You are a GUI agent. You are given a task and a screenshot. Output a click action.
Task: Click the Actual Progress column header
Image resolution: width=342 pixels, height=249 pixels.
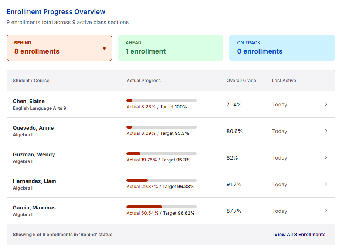coord(143,81)
